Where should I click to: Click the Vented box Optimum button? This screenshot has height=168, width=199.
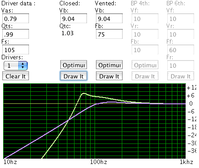coord(109,65)
